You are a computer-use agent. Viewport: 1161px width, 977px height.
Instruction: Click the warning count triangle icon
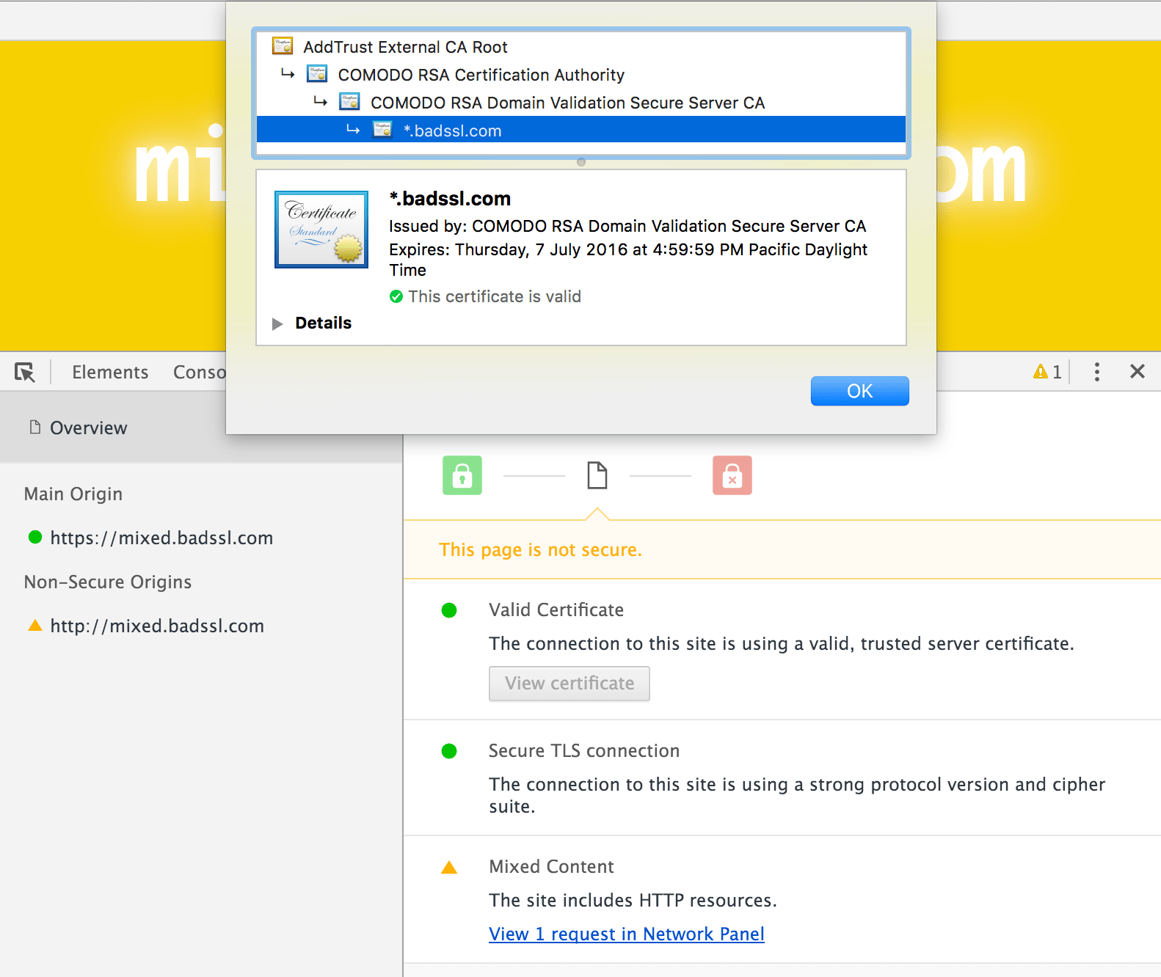(1040, 372)
